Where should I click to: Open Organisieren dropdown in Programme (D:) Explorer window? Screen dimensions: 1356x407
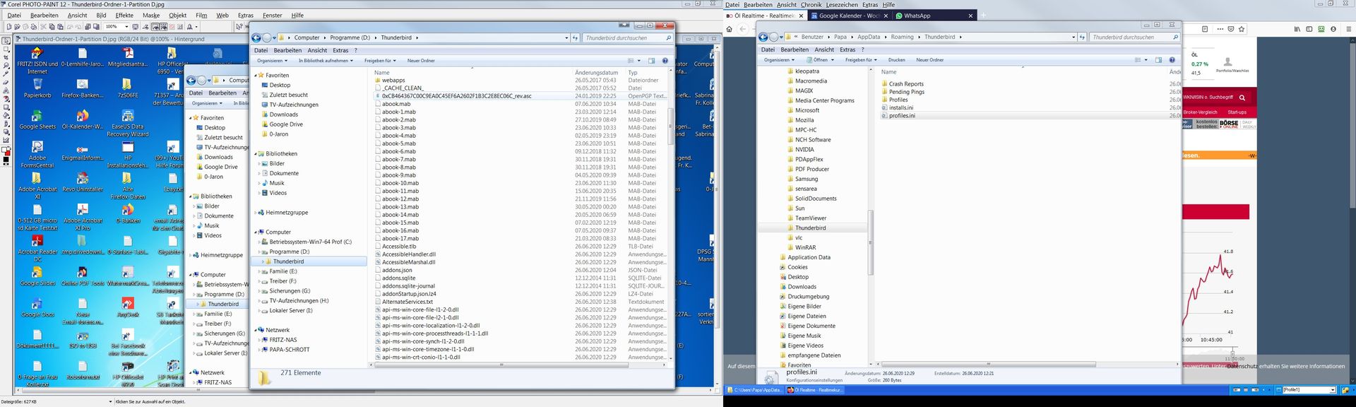[x=273, y=61]
